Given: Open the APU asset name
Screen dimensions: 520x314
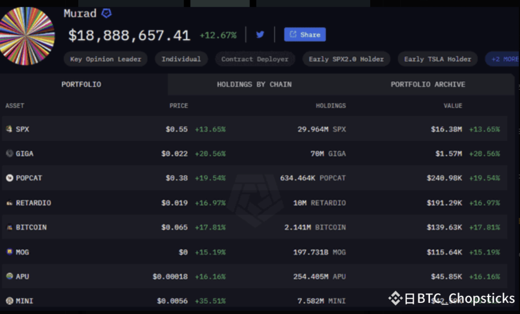Looking at the screenshot, I should 22,276.
